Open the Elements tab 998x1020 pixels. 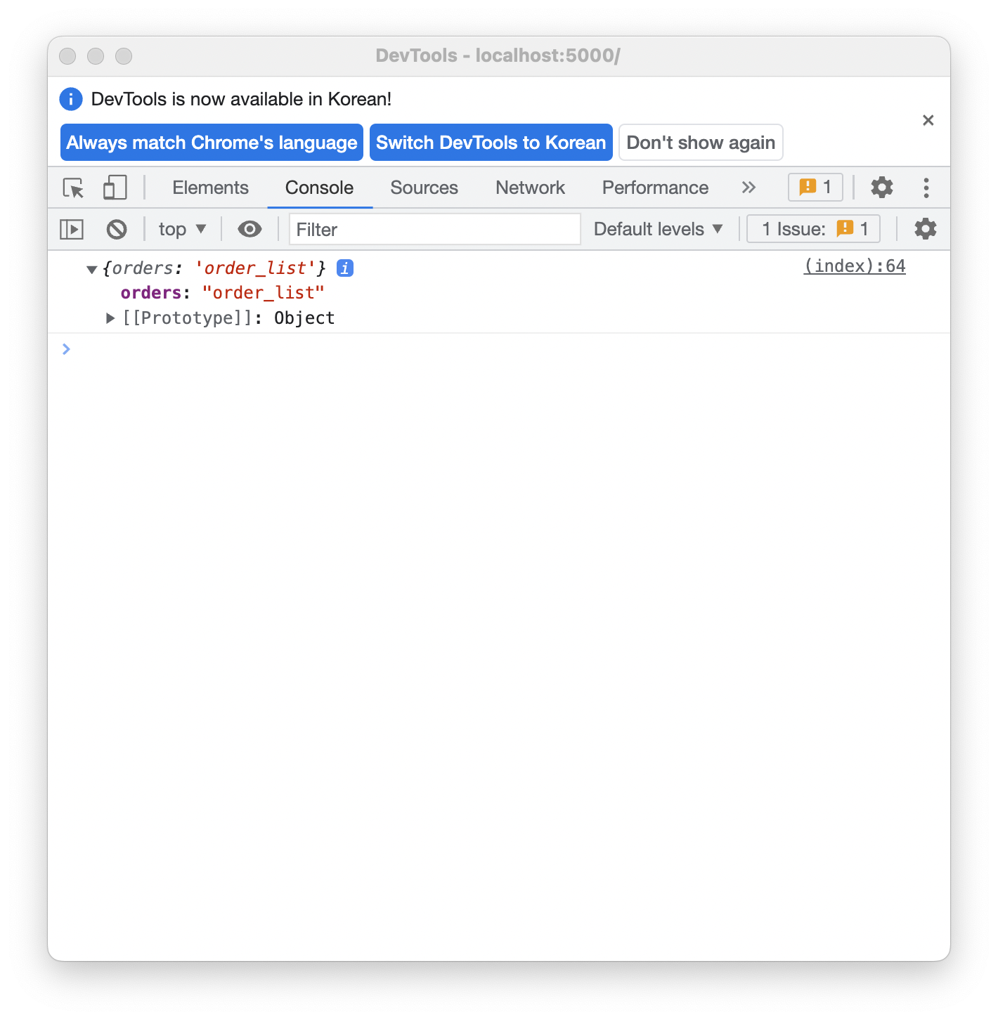[210, 188]
